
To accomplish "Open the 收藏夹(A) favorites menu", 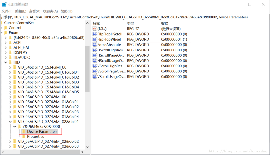I will pyautogui.click(x=50, y=11).
